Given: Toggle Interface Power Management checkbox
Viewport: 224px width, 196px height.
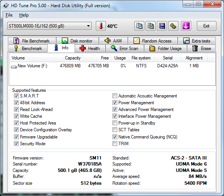Looking at the screenshot, I should (115, 116).
